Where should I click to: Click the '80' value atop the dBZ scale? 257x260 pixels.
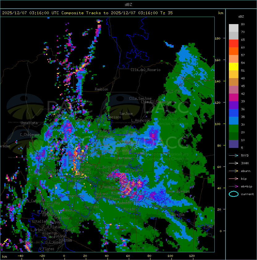click(x=243, y=24)
